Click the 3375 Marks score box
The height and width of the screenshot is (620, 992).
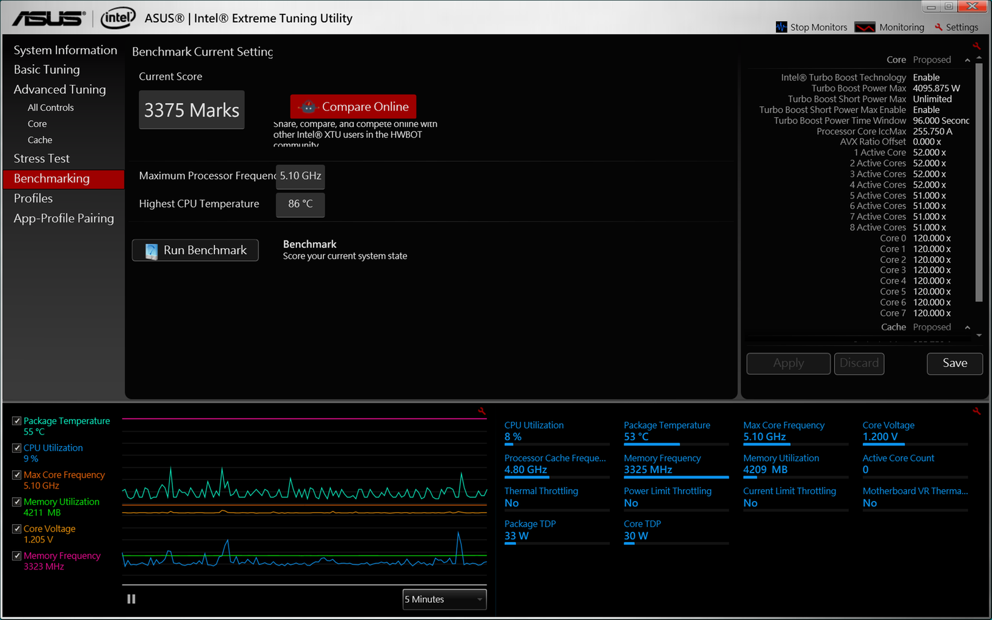pyautogui.click(x=192, y=110)
